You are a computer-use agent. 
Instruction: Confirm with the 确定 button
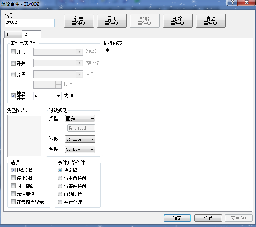pos(177,218)
